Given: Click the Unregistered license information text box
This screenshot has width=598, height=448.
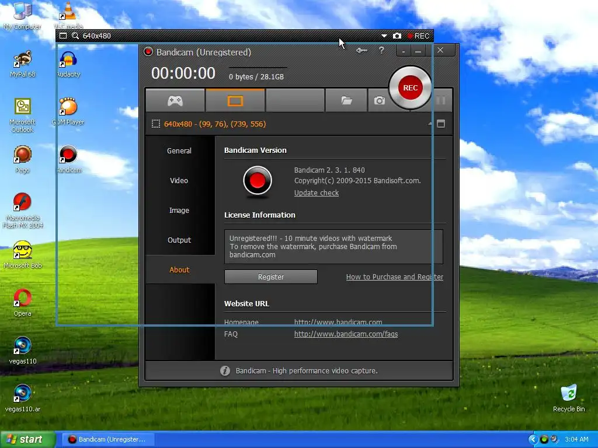Looking at the screenshot, I should [x=333, y=247].
